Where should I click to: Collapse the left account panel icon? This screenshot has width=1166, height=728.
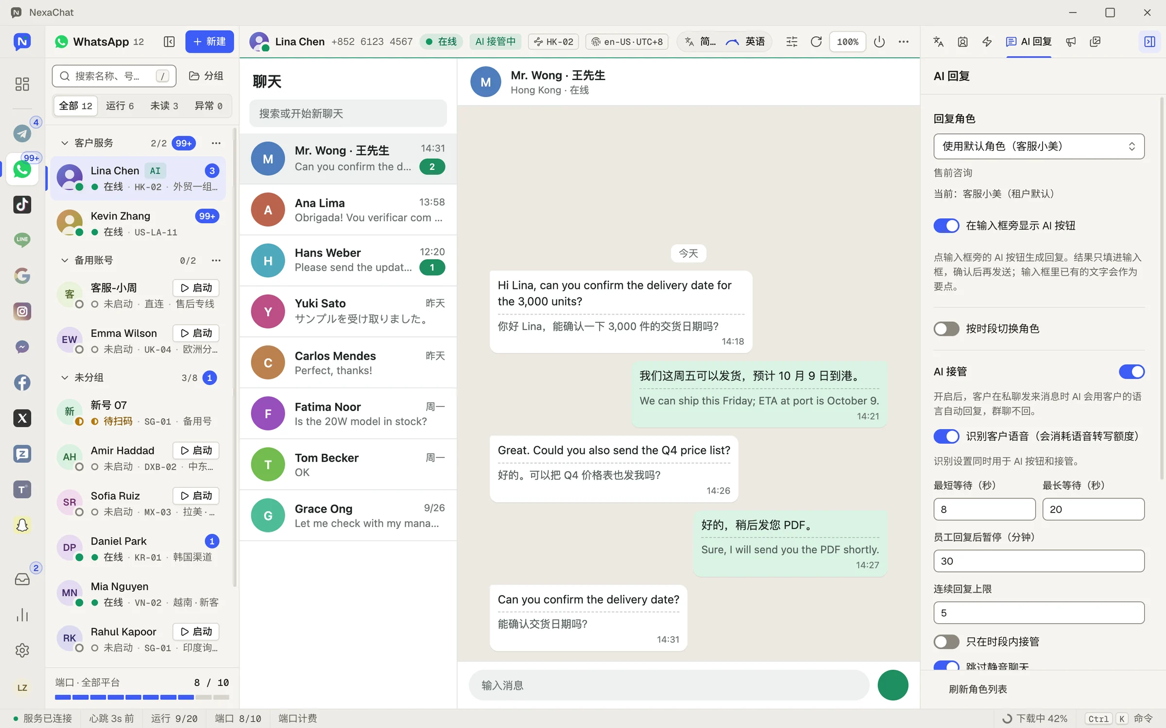169,42
